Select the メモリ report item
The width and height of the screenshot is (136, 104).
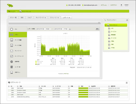[x=18, y=35]
